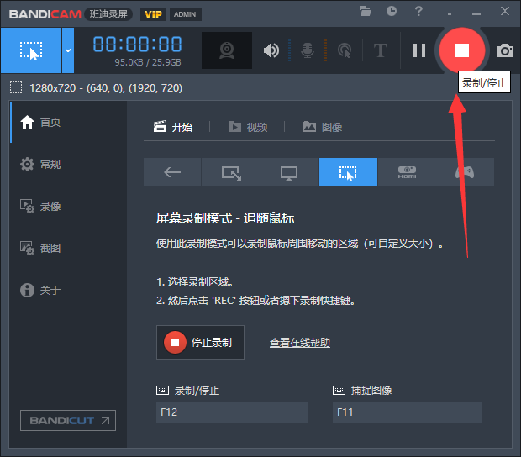The height and width of the screenshot is (457, 521).
Task: Open the output folder icon
Action: 365,12
